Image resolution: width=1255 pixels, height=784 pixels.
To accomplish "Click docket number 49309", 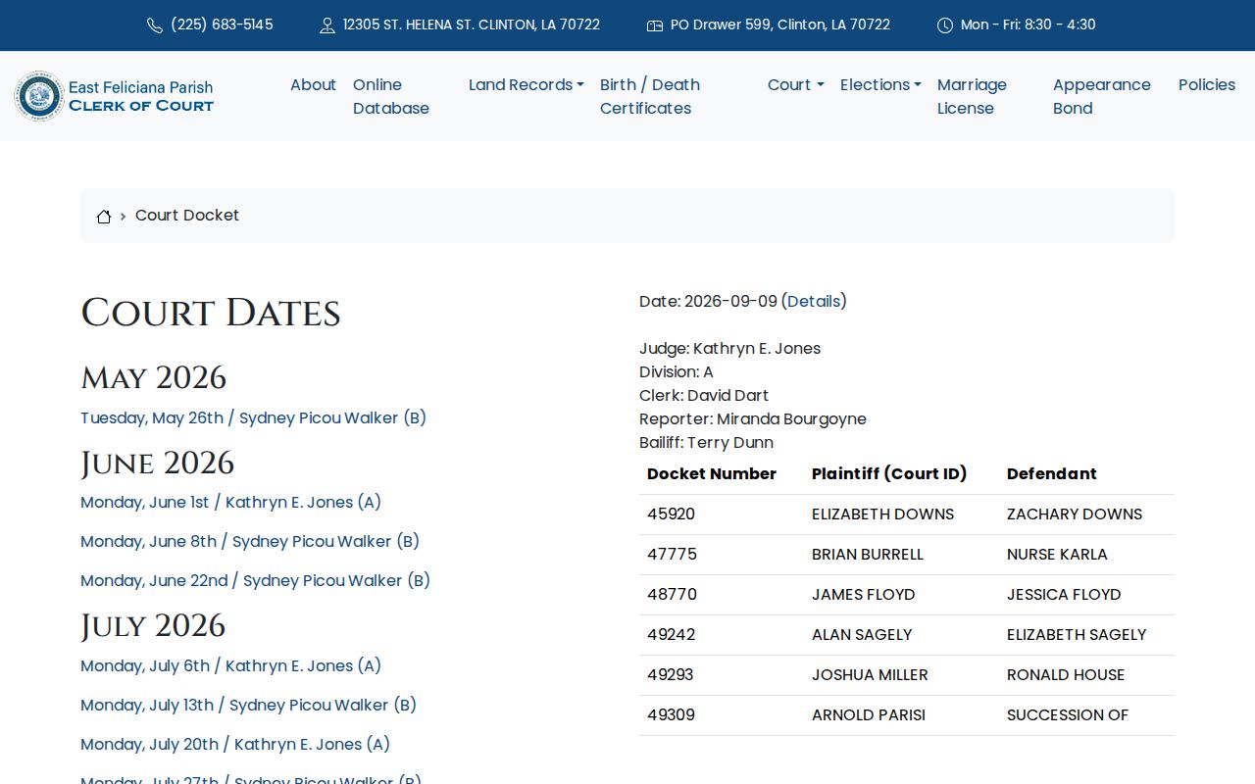I will [x=671, y=715].
